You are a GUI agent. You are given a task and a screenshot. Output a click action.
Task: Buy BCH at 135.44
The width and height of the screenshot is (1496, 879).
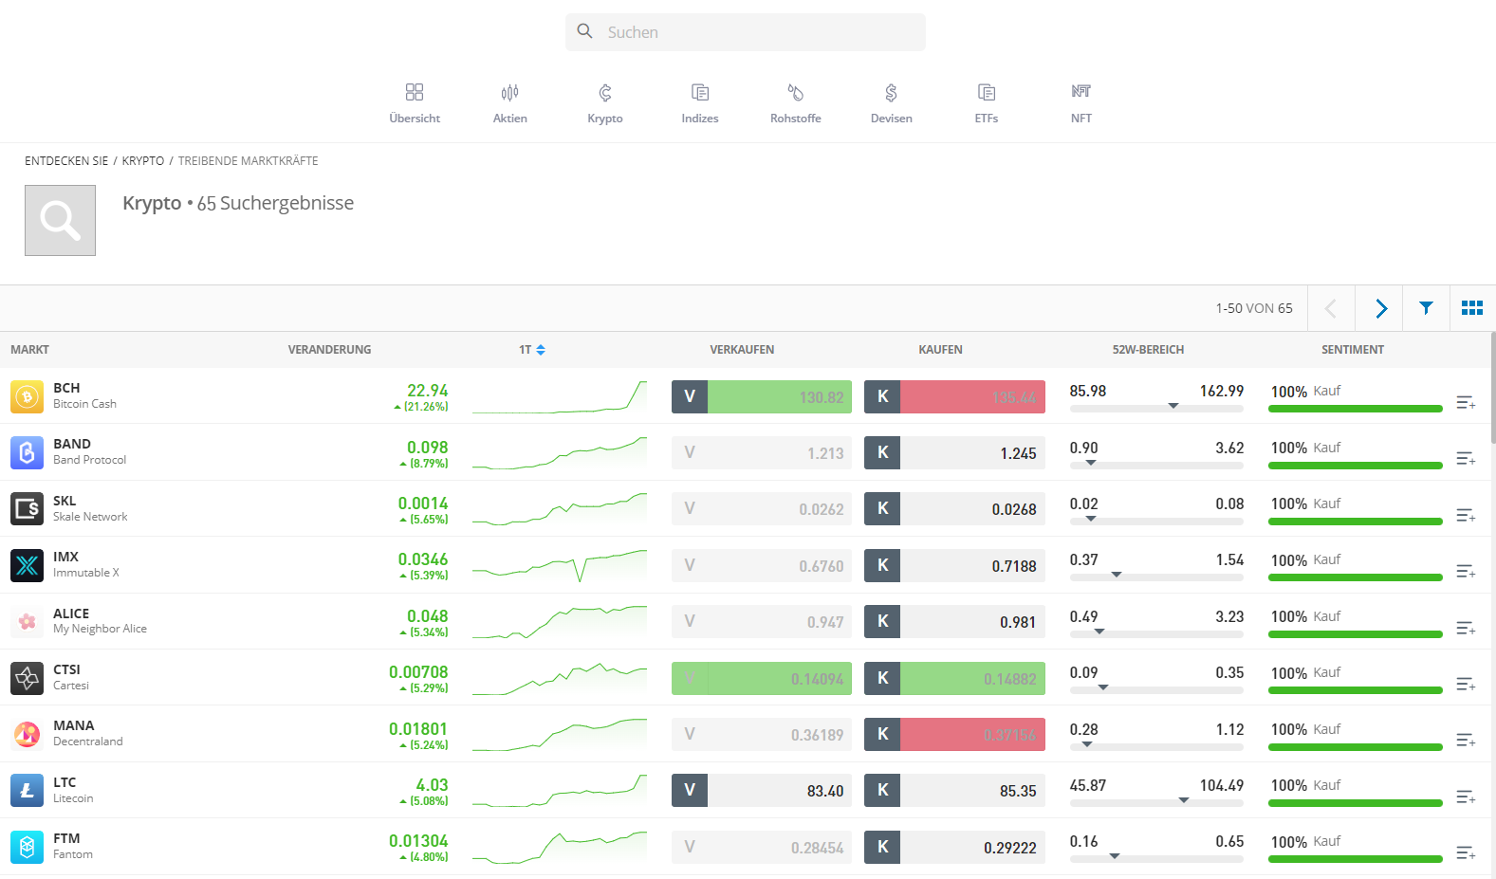point(954,396)
